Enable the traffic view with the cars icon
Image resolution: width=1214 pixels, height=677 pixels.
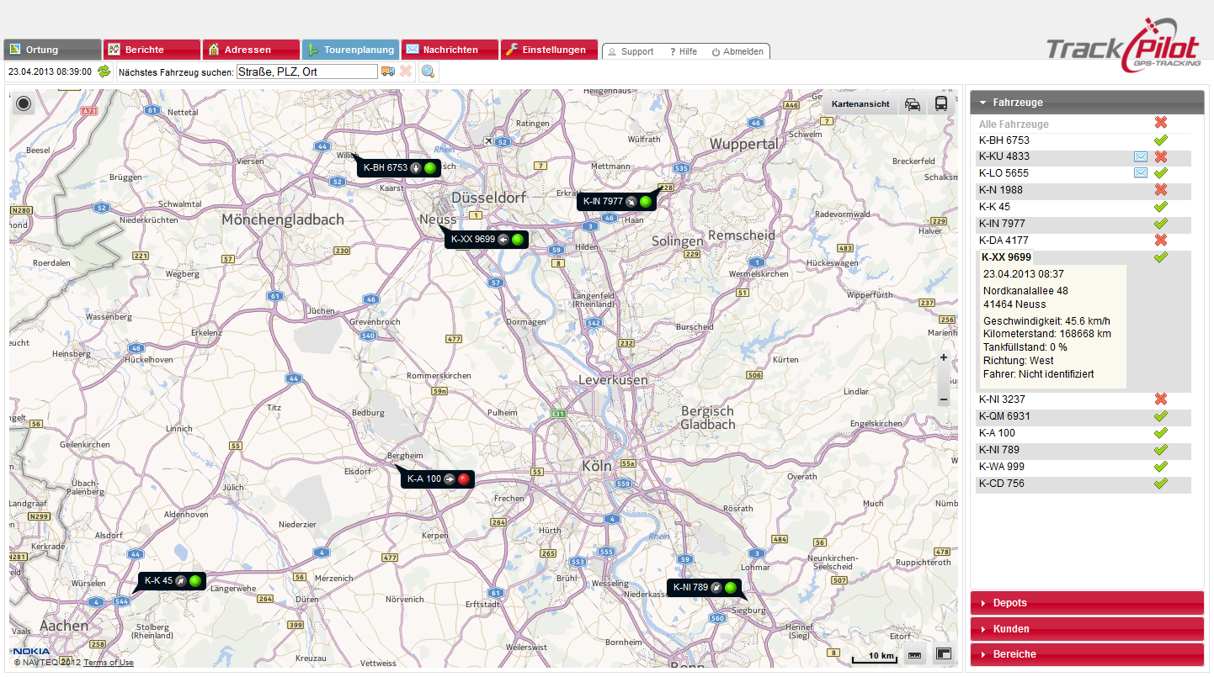pyautogui.click(x=913, y=104)
